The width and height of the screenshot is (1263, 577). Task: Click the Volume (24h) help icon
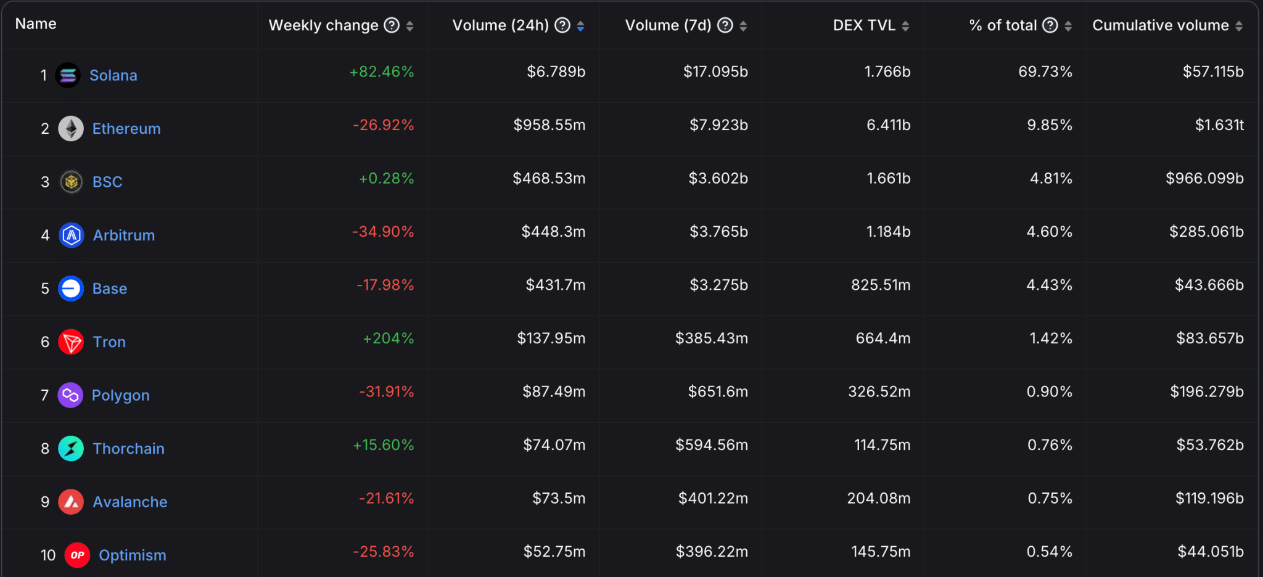(562, 25)
